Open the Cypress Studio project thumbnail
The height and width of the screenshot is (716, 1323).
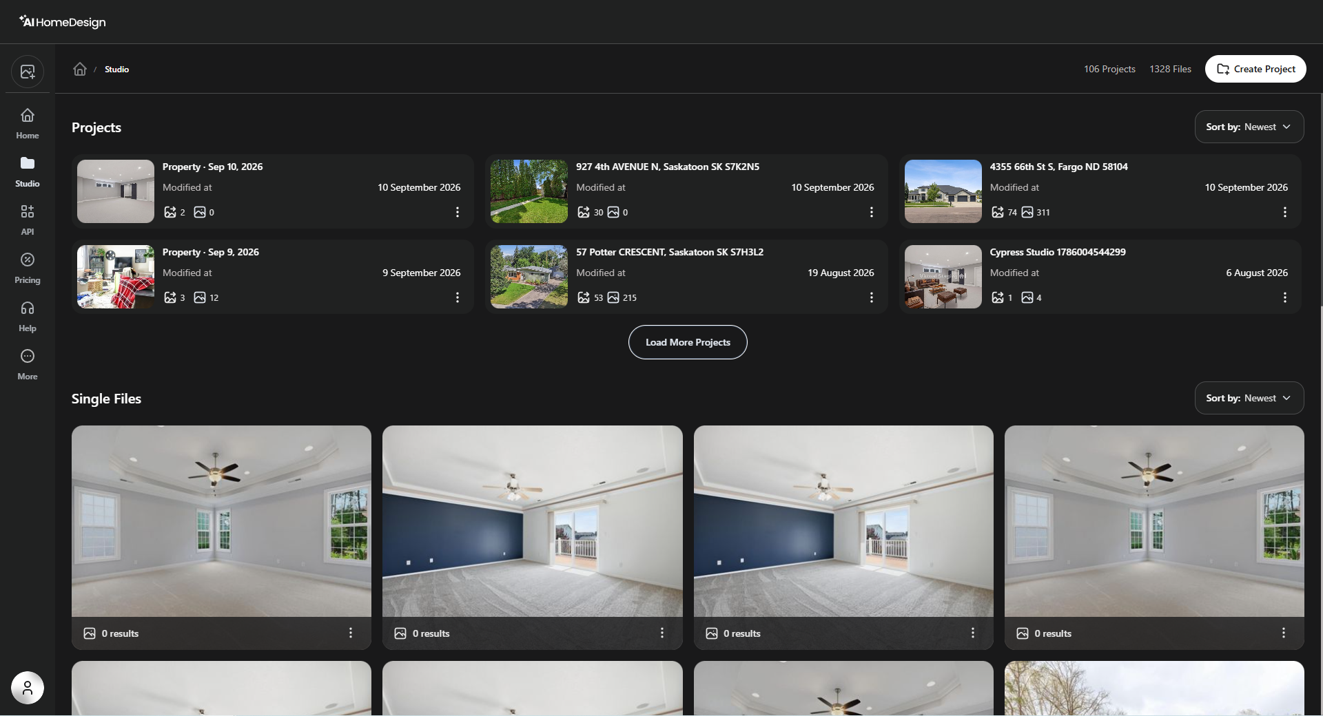[943, 277]
